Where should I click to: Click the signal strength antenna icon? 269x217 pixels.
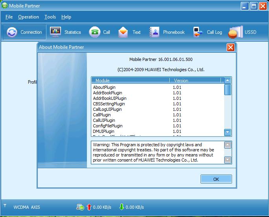(x=5, y=205)
